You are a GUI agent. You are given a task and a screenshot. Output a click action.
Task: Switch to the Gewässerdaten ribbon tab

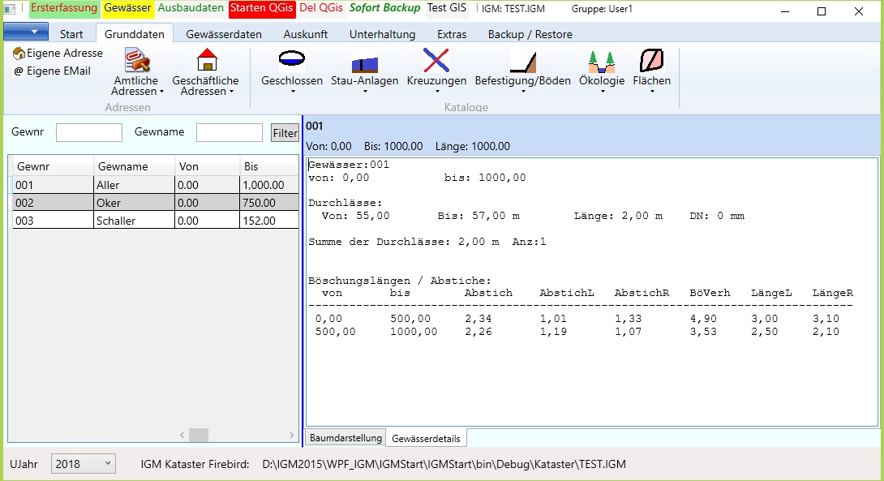click(x=224, y=34)
